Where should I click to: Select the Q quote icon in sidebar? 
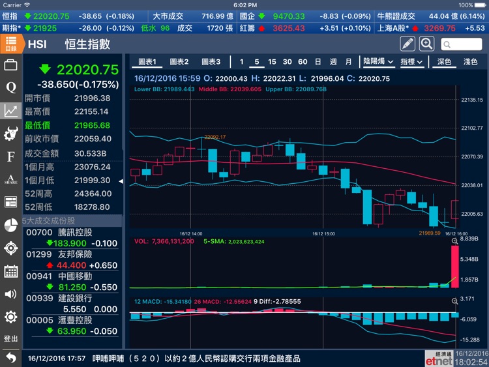click(x=10, y=87)
